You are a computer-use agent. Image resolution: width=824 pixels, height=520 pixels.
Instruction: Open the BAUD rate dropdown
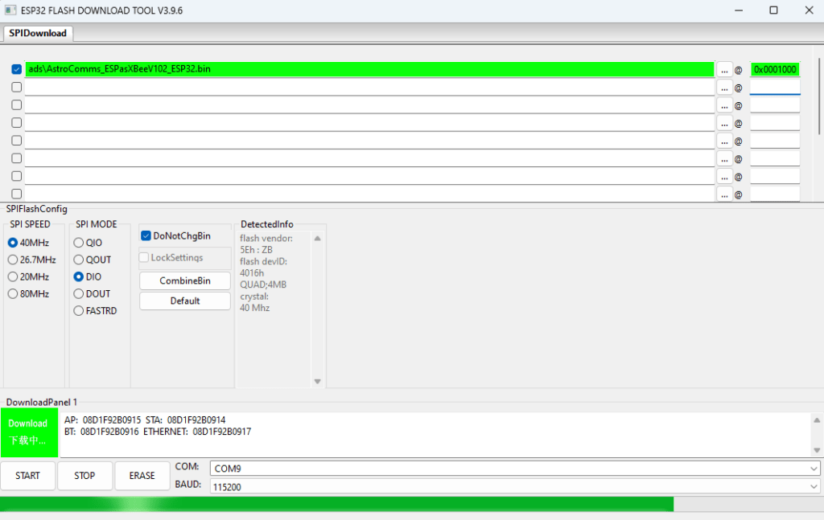[x=515, y=487]
